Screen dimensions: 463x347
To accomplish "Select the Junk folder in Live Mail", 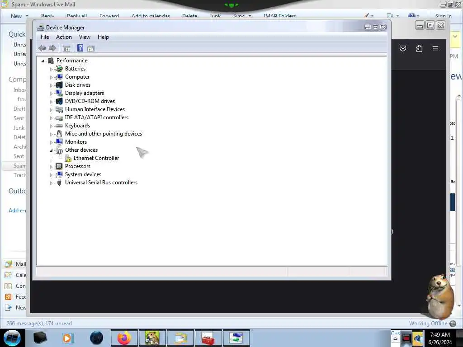I will 19,128.
